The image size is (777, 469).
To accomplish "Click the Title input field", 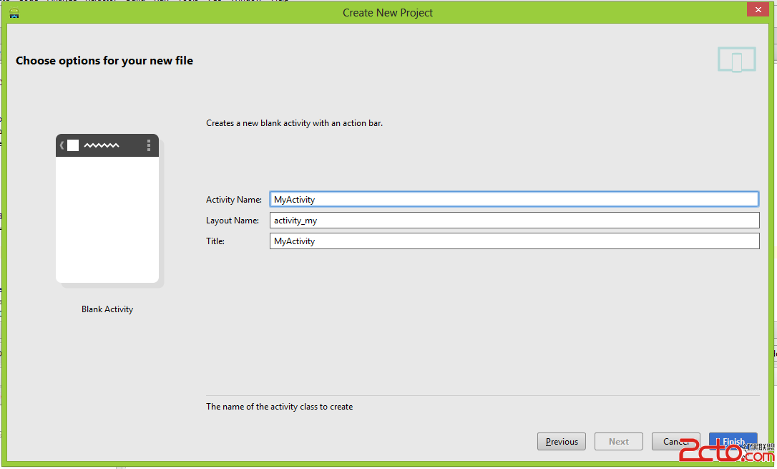I will click(x=514, y=241).
